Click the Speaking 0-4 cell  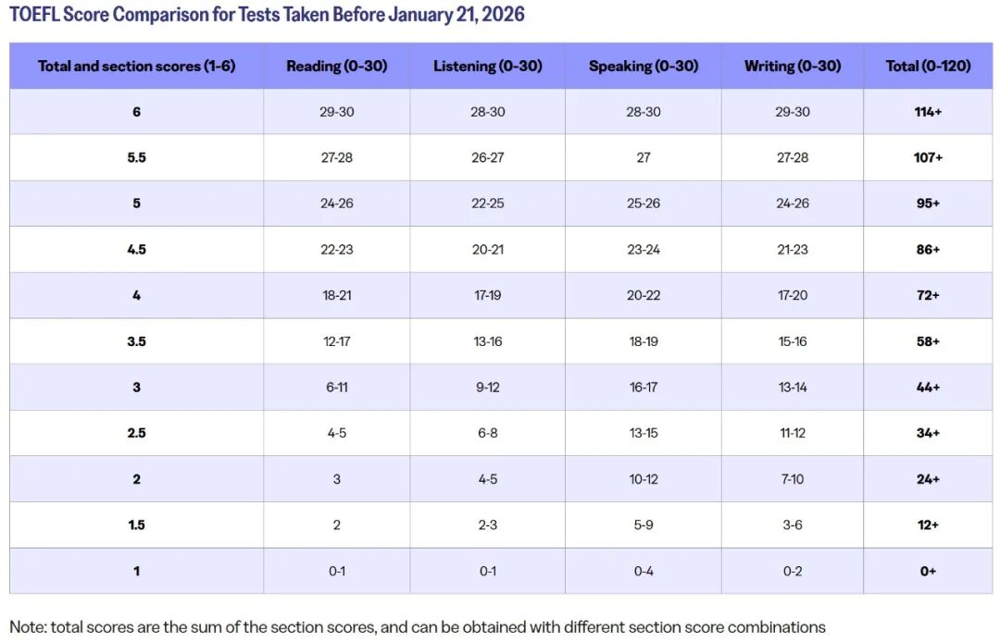coord(643,572)
